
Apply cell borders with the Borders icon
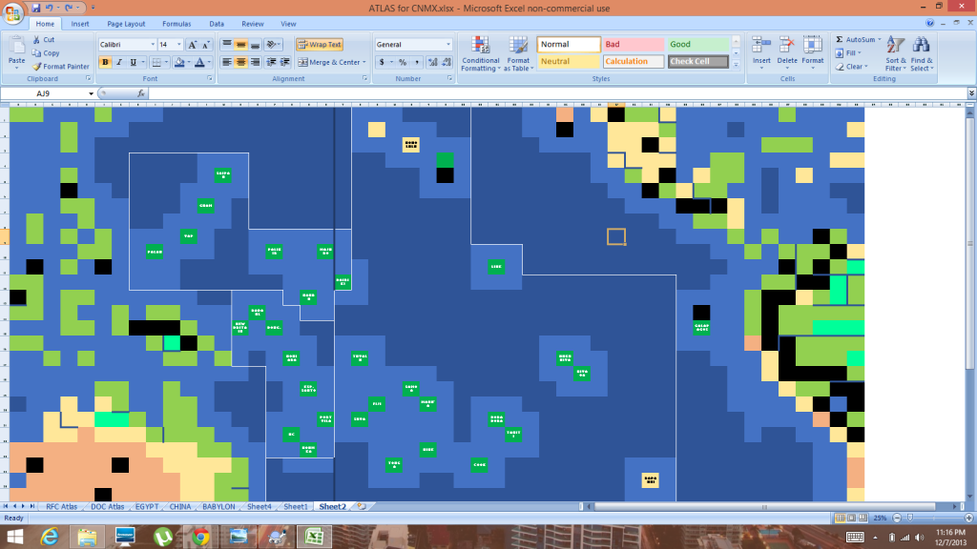(156, 62)
